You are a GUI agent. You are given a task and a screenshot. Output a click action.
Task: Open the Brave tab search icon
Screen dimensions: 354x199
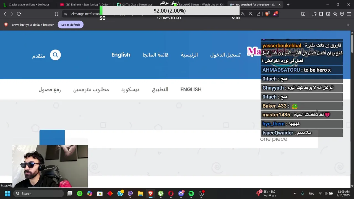click(x=303, y=14)
